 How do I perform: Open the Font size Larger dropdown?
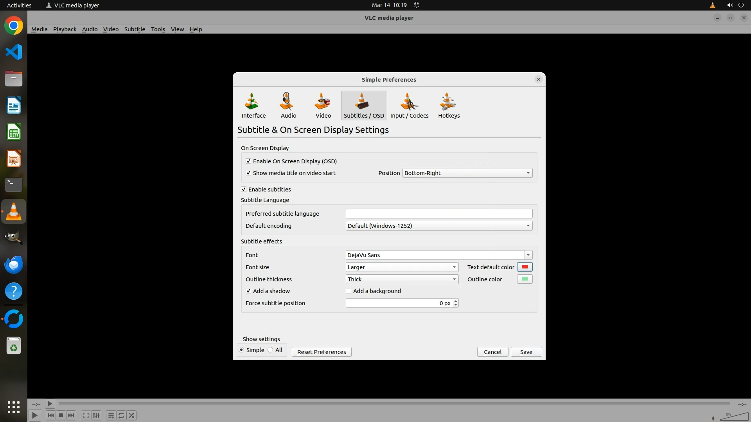[402, 267]
